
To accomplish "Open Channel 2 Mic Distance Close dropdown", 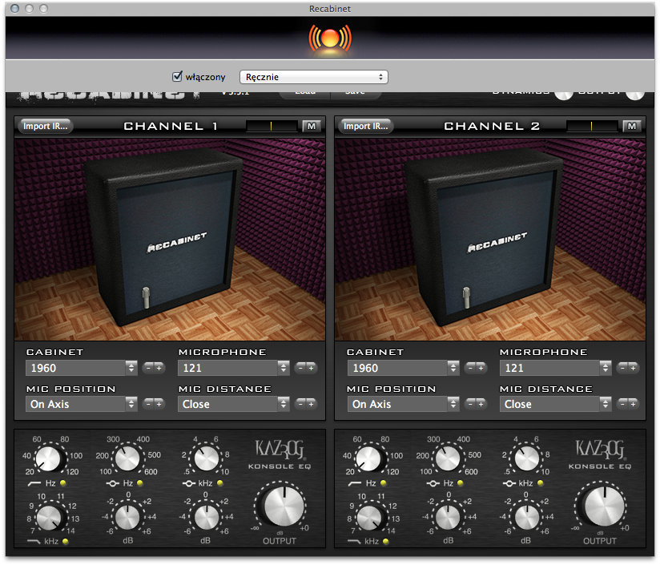I will 556,404.
